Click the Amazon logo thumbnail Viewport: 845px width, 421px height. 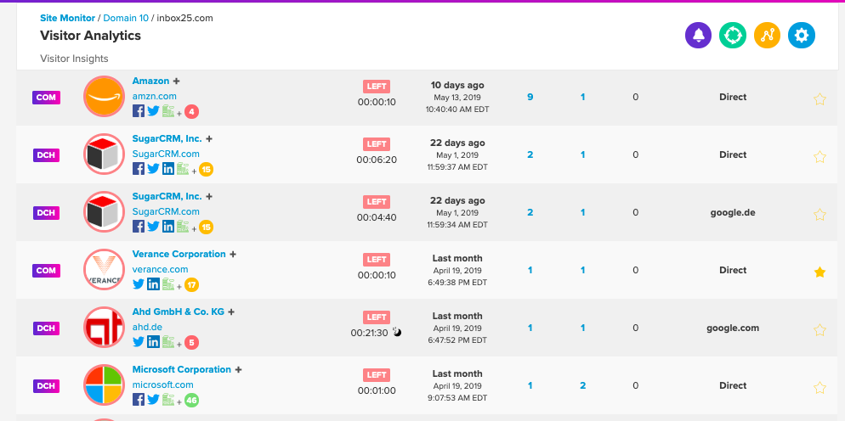coord(104,97)
